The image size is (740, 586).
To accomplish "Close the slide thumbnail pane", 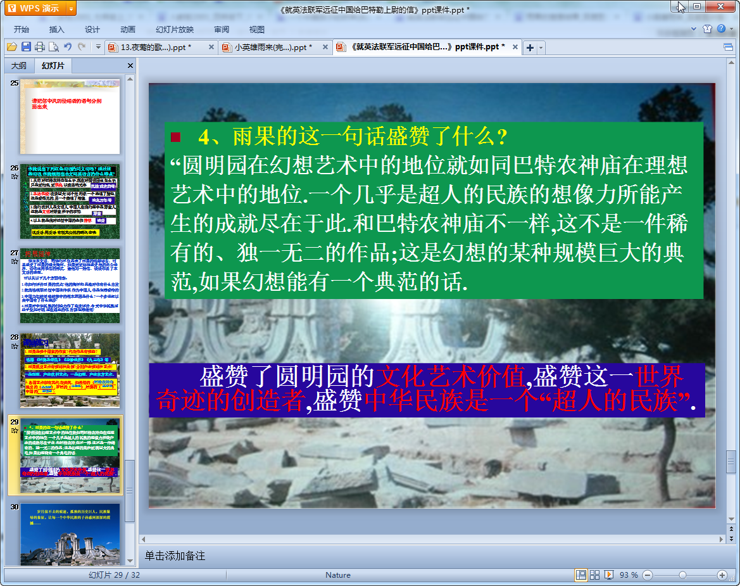I will click(x=130, y=66).
